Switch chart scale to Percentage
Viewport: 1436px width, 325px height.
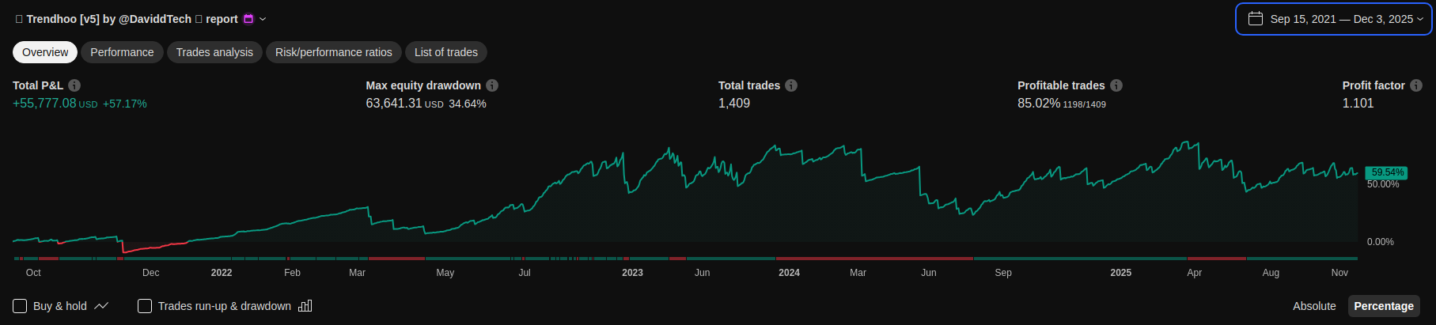1384,306
